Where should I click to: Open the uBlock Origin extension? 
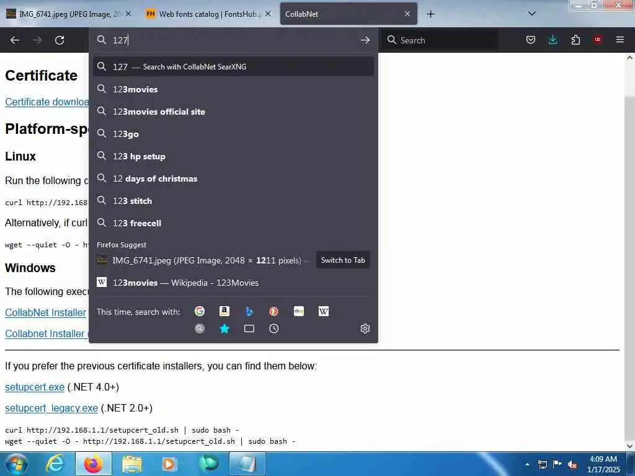point(598,40)
